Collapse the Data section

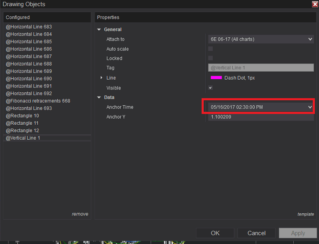coord(99,97)
